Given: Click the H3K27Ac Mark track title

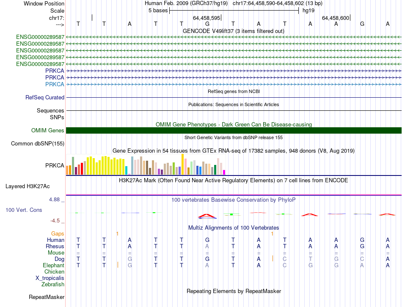Looking at the screenshot, I should (234, 181).
